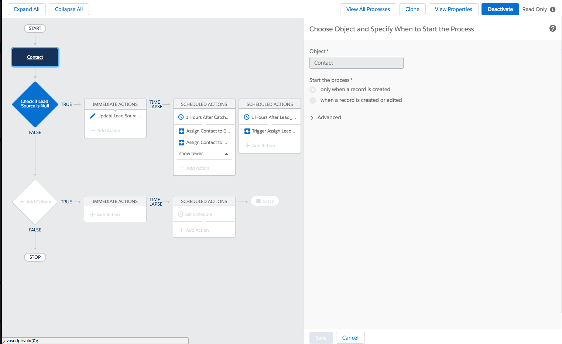The height and width of the screenshot is (344, 562).
Task: Click Expand All button
Action: click(27, 9)
